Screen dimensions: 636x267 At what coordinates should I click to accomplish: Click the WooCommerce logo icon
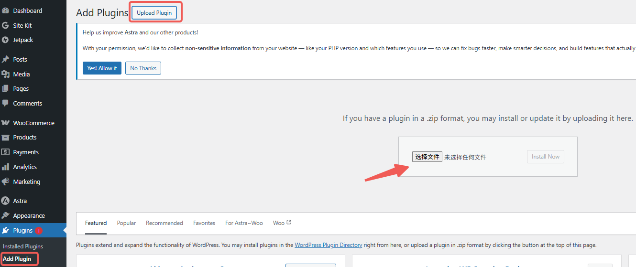point(6,123)
